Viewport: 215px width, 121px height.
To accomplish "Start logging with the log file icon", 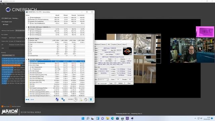I will pos(81,99).
